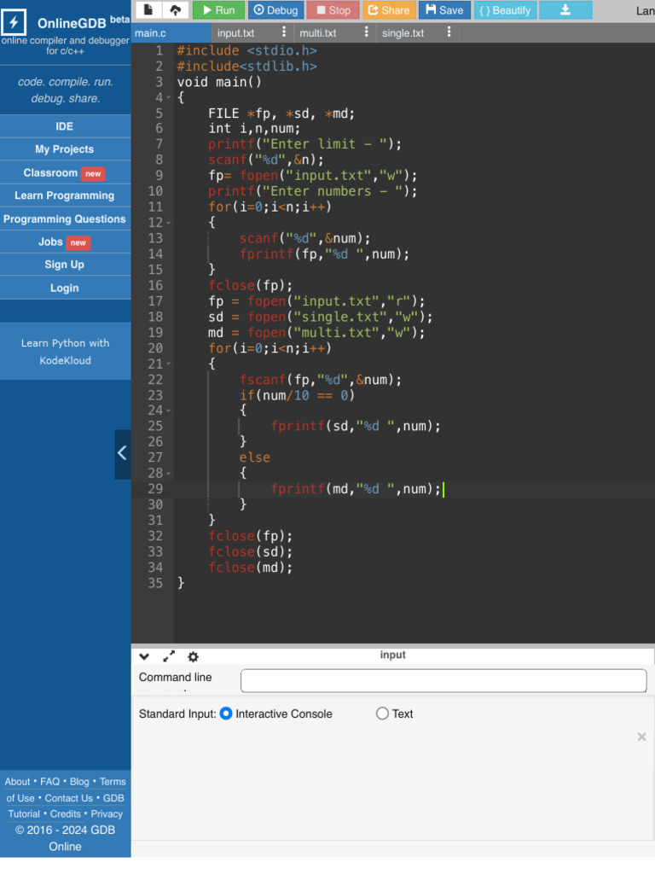Collapse the input console panel chevron
Screen dimensions: 655x874
coord(144,656)
